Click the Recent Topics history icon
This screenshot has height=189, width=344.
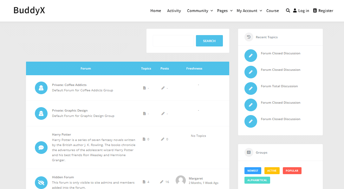pos(249,37)
